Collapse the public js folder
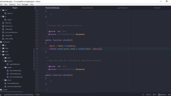171x96 pixels. (x=1, y=17)
